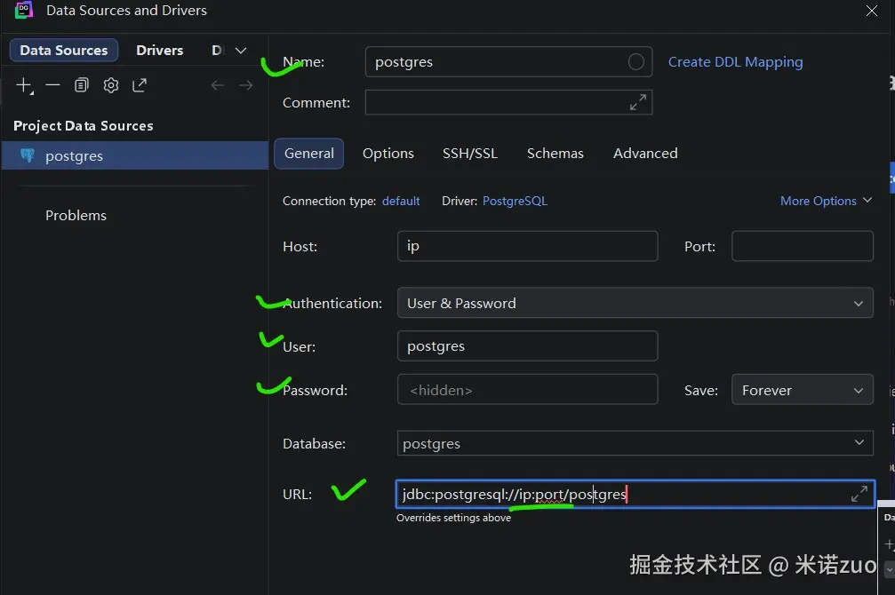Click the Comment input field
Screen dimensions: 895x595
(x=508, y=102)
